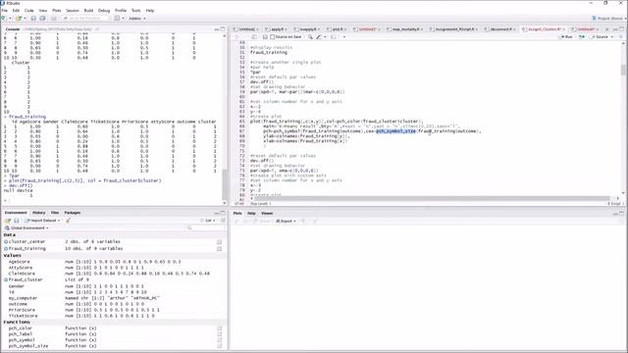
Task: Open the List view mode dropdown
Action: [x=208, y=221]
